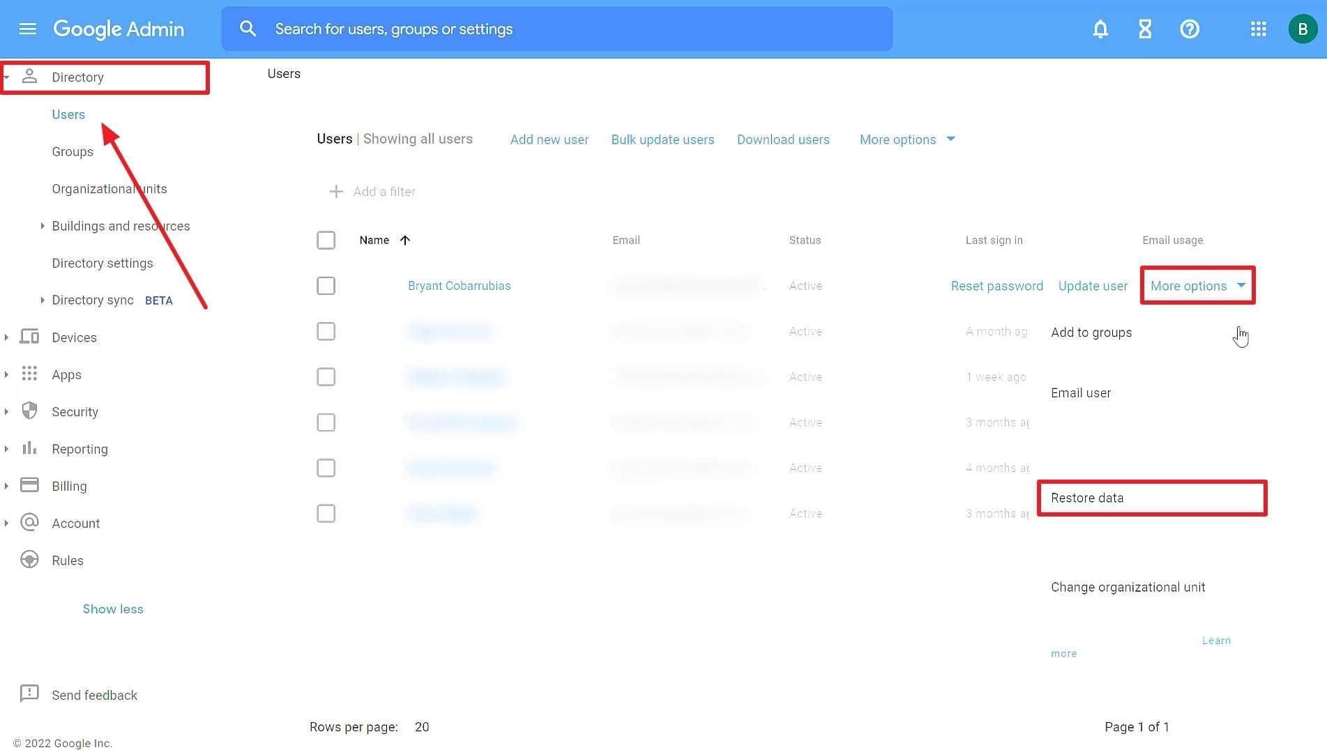1327x750 pixels.
Task: Open the profile avatar B
Action: pyautogui.click(x=1303, y=29)
